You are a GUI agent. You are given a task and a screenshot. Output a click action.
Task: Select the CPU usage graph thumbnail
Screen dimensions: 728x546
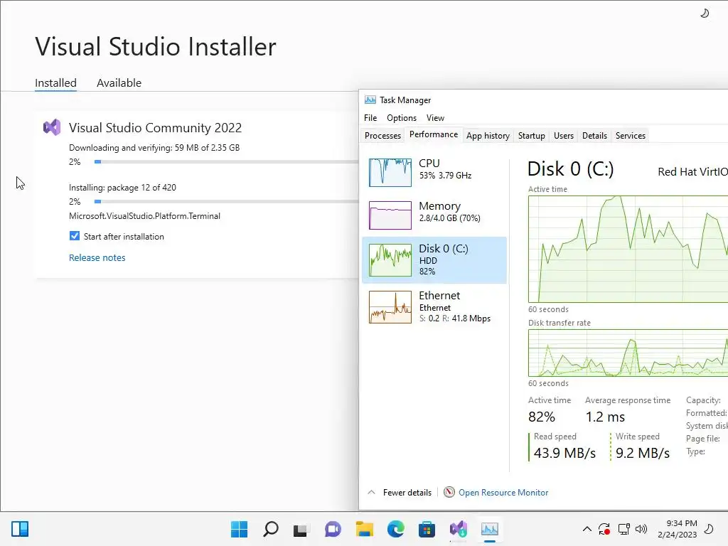pyautogui.click(x=390, y=172)
